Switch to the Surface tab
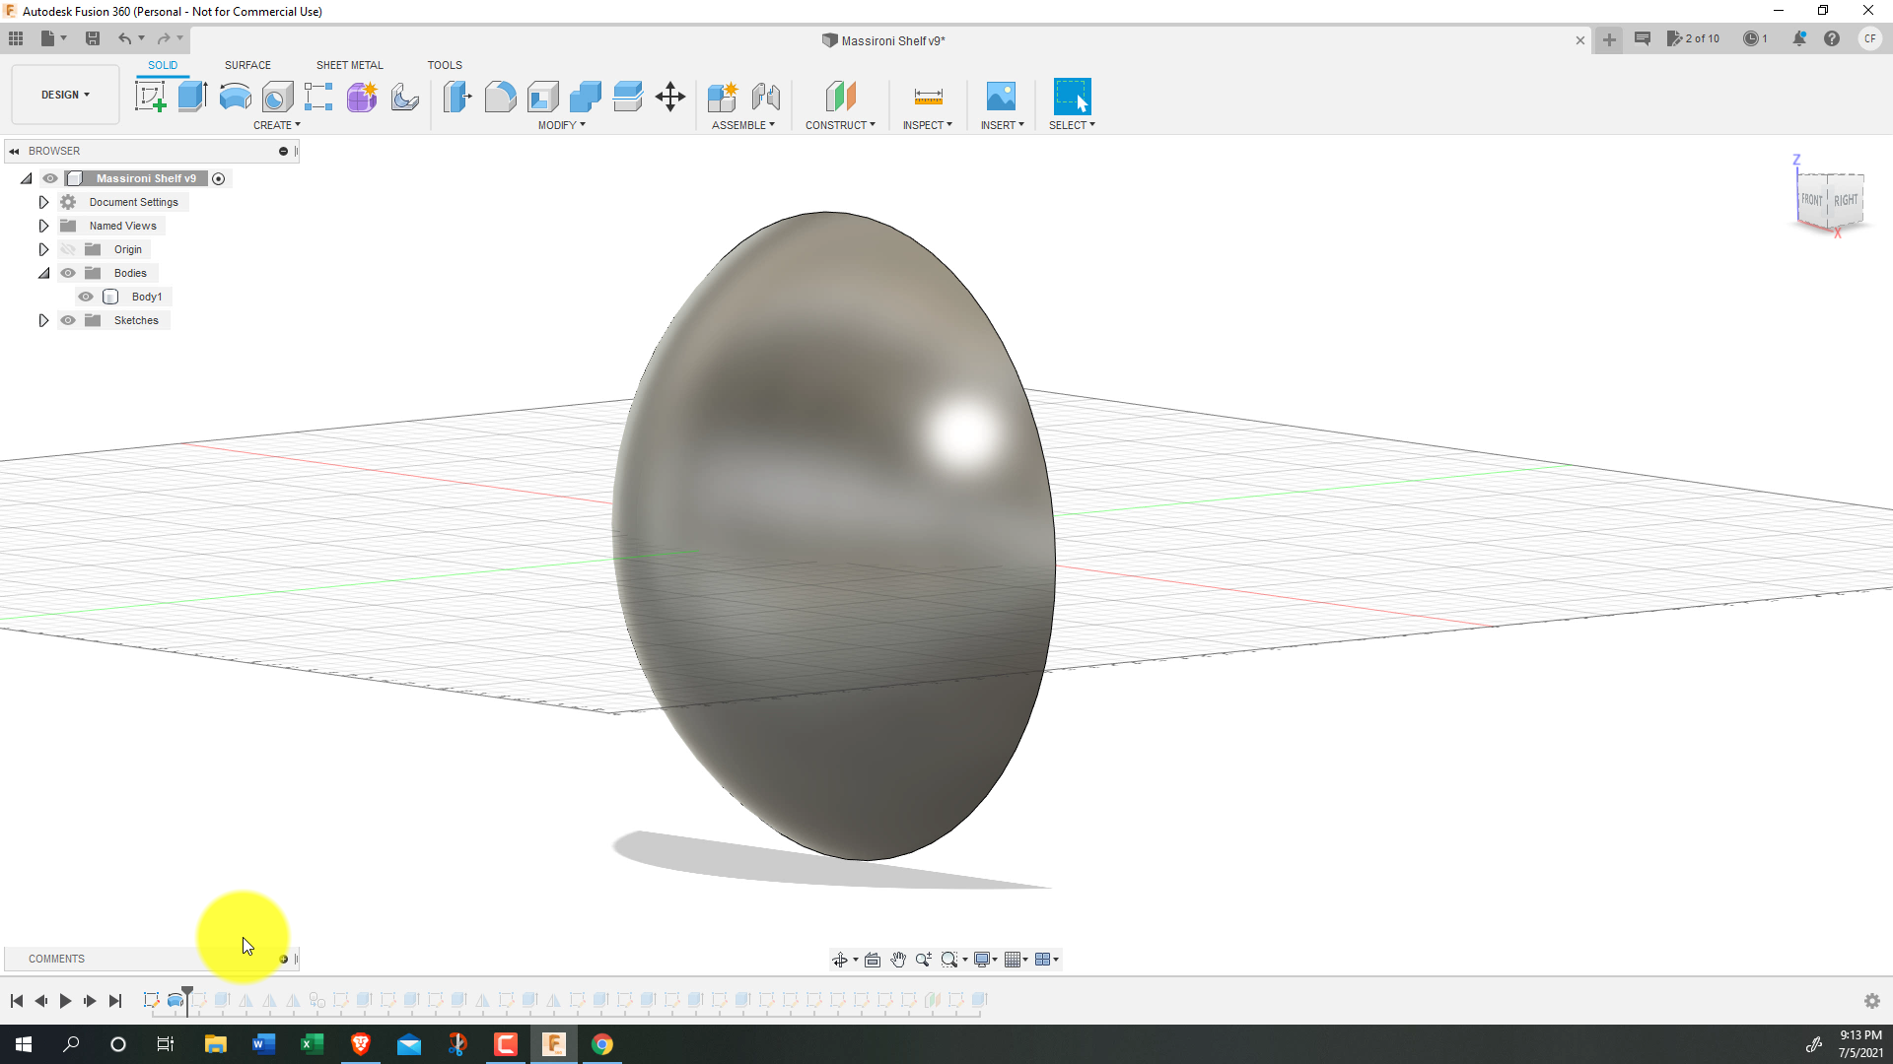Image resolution: width=1893 pixels, height=1064 pixels. click(x=247, y=65)
